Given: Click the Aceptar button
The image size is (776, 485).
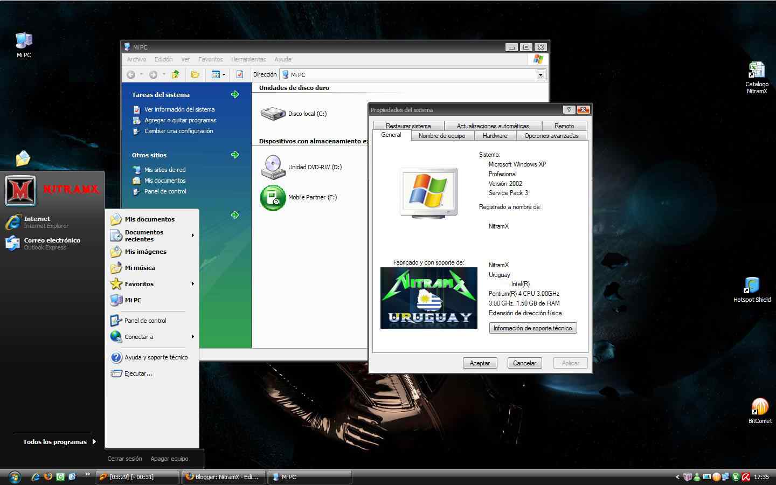Looking at the screenshot, I should point(480,363).
